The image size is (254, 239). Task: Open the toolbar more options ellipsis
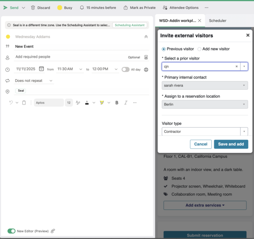[207, 8]
